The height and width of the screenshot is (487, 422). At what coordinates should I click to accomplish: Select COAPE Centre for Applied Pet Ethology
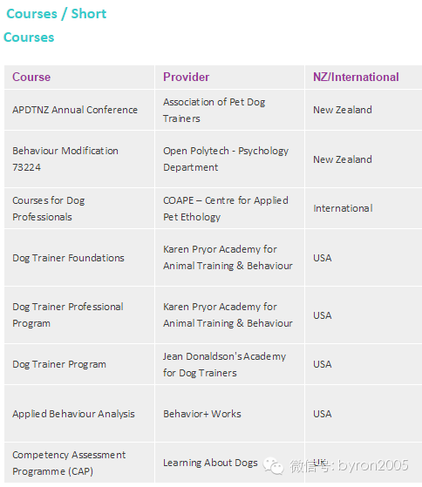pos(226,208)
